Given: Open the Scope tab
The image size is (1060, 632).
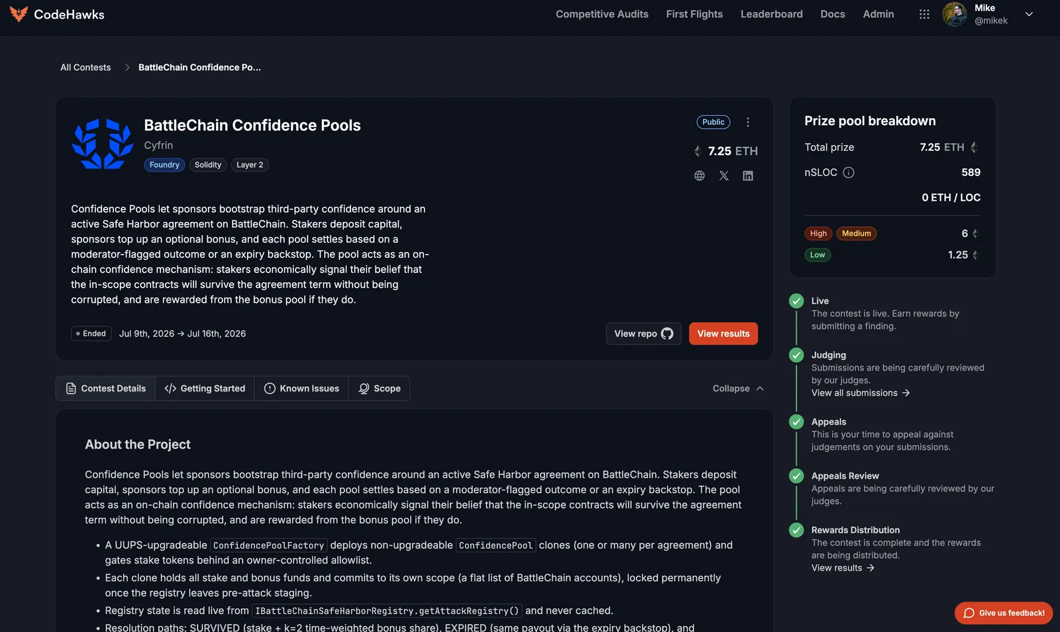Looking at the screenshot, I should (380, 389).
